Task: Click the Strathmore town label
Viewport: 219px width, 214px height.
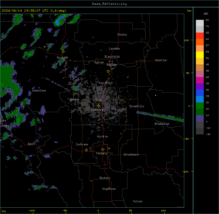Action: [131, 155]
